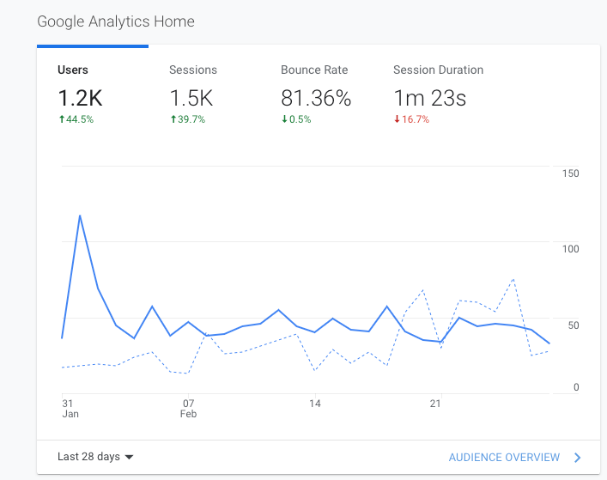Click the 44.5% users increase indicator

coord(76,119)
